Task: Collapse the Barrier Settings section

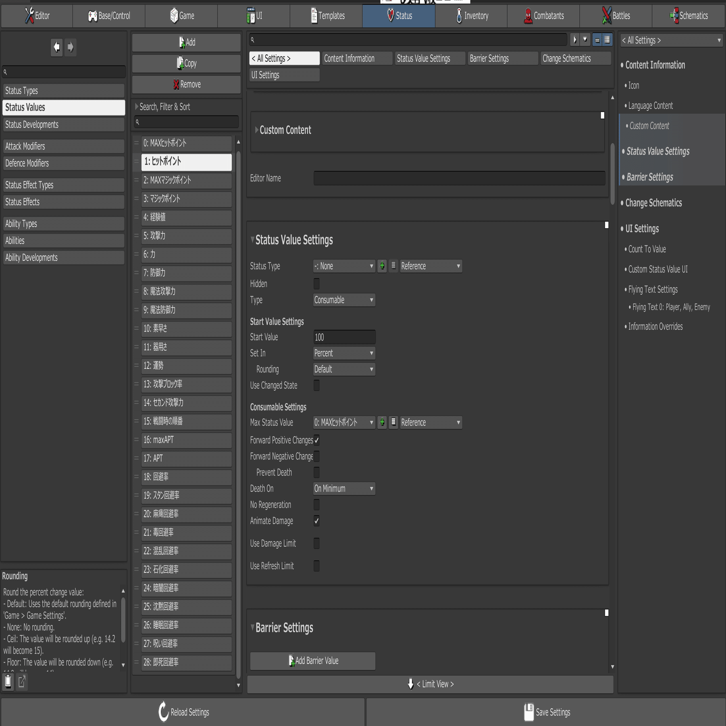Action: [253, 628]
